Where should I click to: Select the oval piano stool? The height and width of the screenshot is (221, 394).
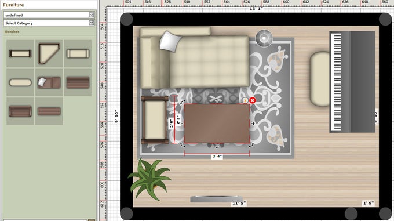tap(320, 79)
